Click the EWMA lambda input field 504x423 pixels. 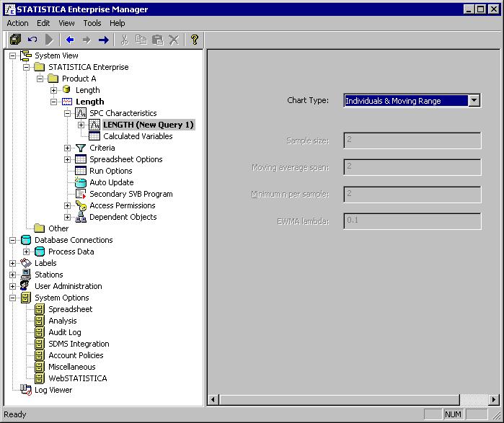(412, 221)
